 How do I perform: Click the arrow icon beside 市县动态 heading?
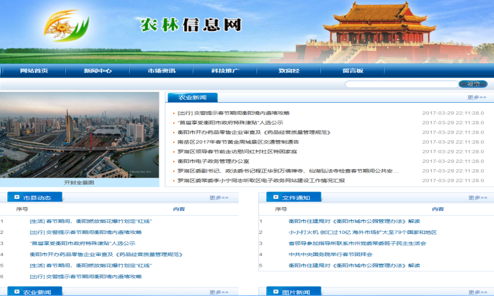[17, 197]
